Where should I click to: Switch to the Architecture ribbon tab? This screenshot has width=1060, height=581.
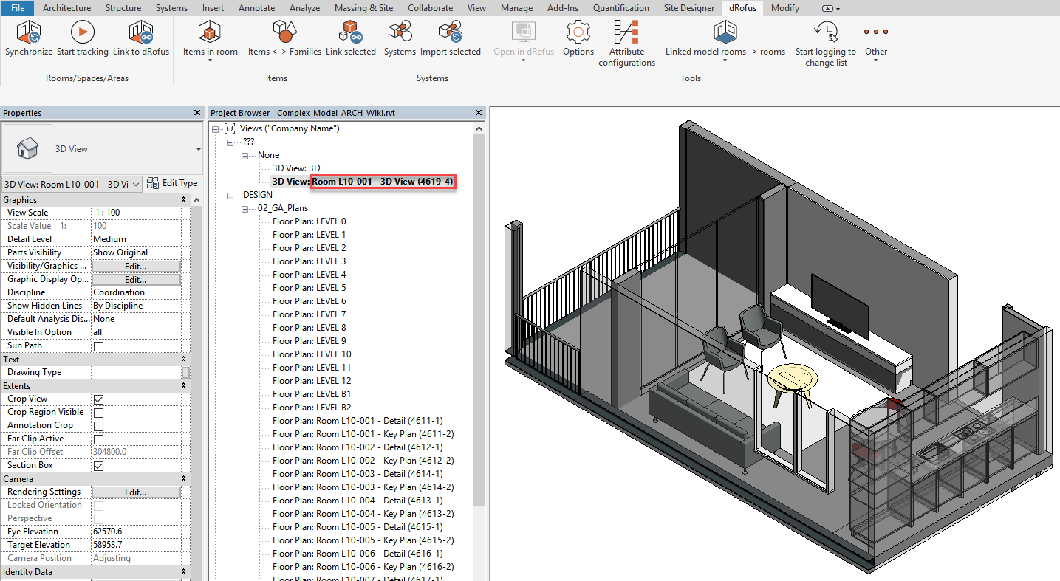coord(66,8)
